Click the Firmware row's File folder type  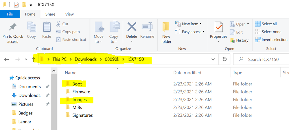click(x=242, y=92)
